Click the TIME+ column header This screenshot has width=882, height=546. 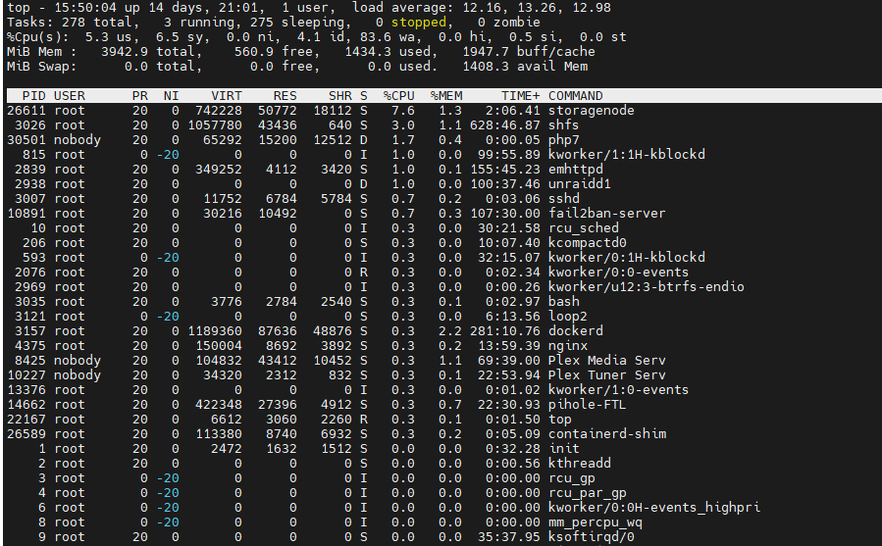(520, 96)
